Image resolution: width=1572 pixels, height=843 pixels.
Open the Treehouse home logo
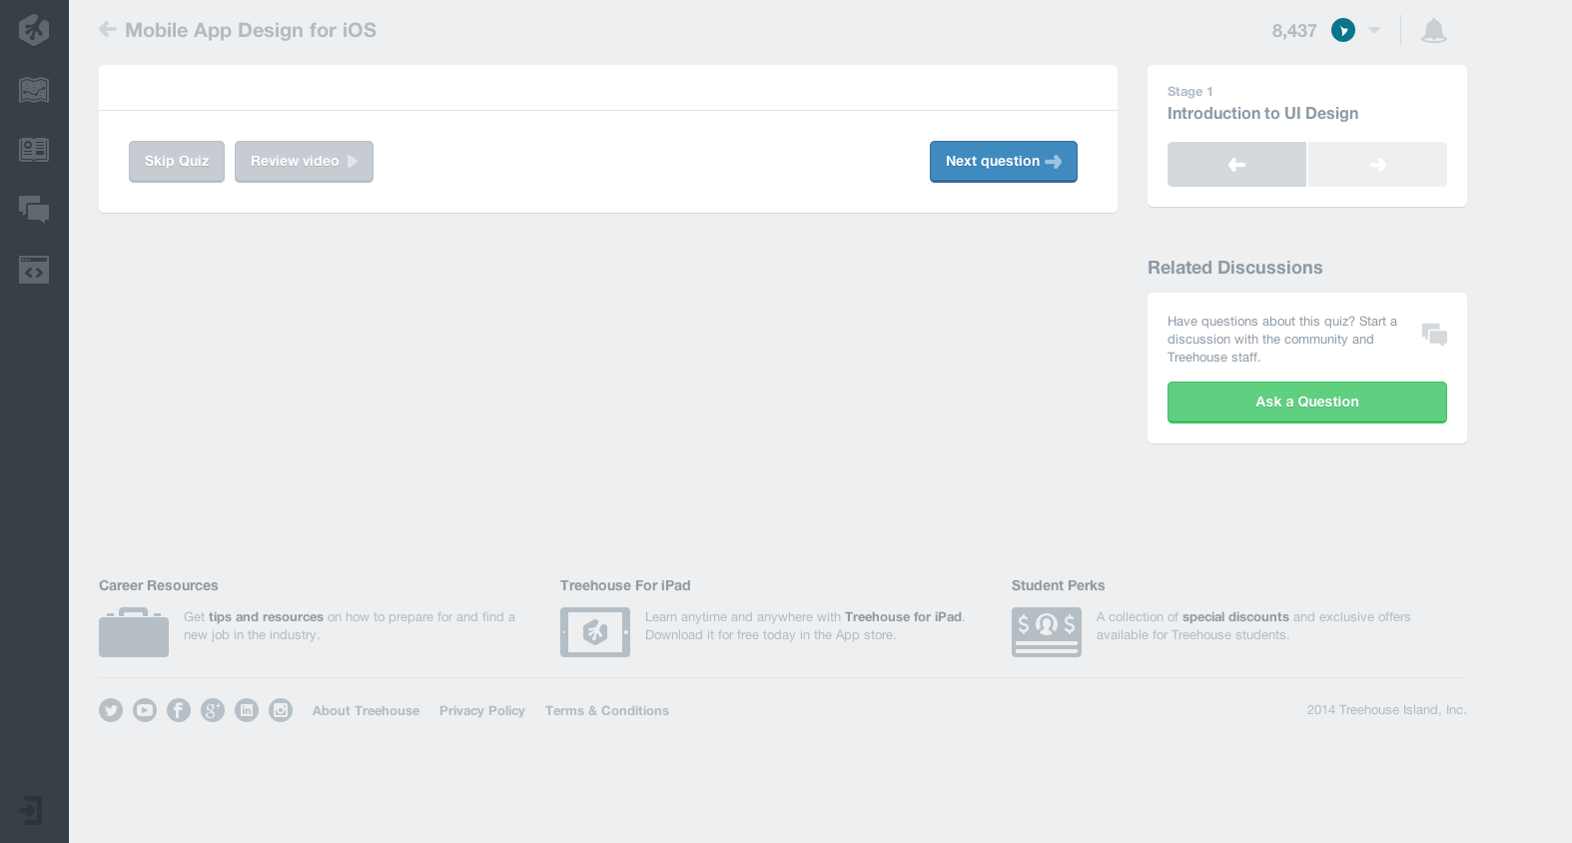[34, 30]
